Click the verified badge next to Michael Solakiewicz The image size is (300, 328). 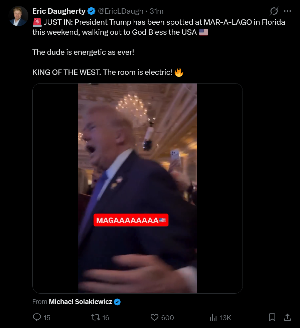[117, 302]
